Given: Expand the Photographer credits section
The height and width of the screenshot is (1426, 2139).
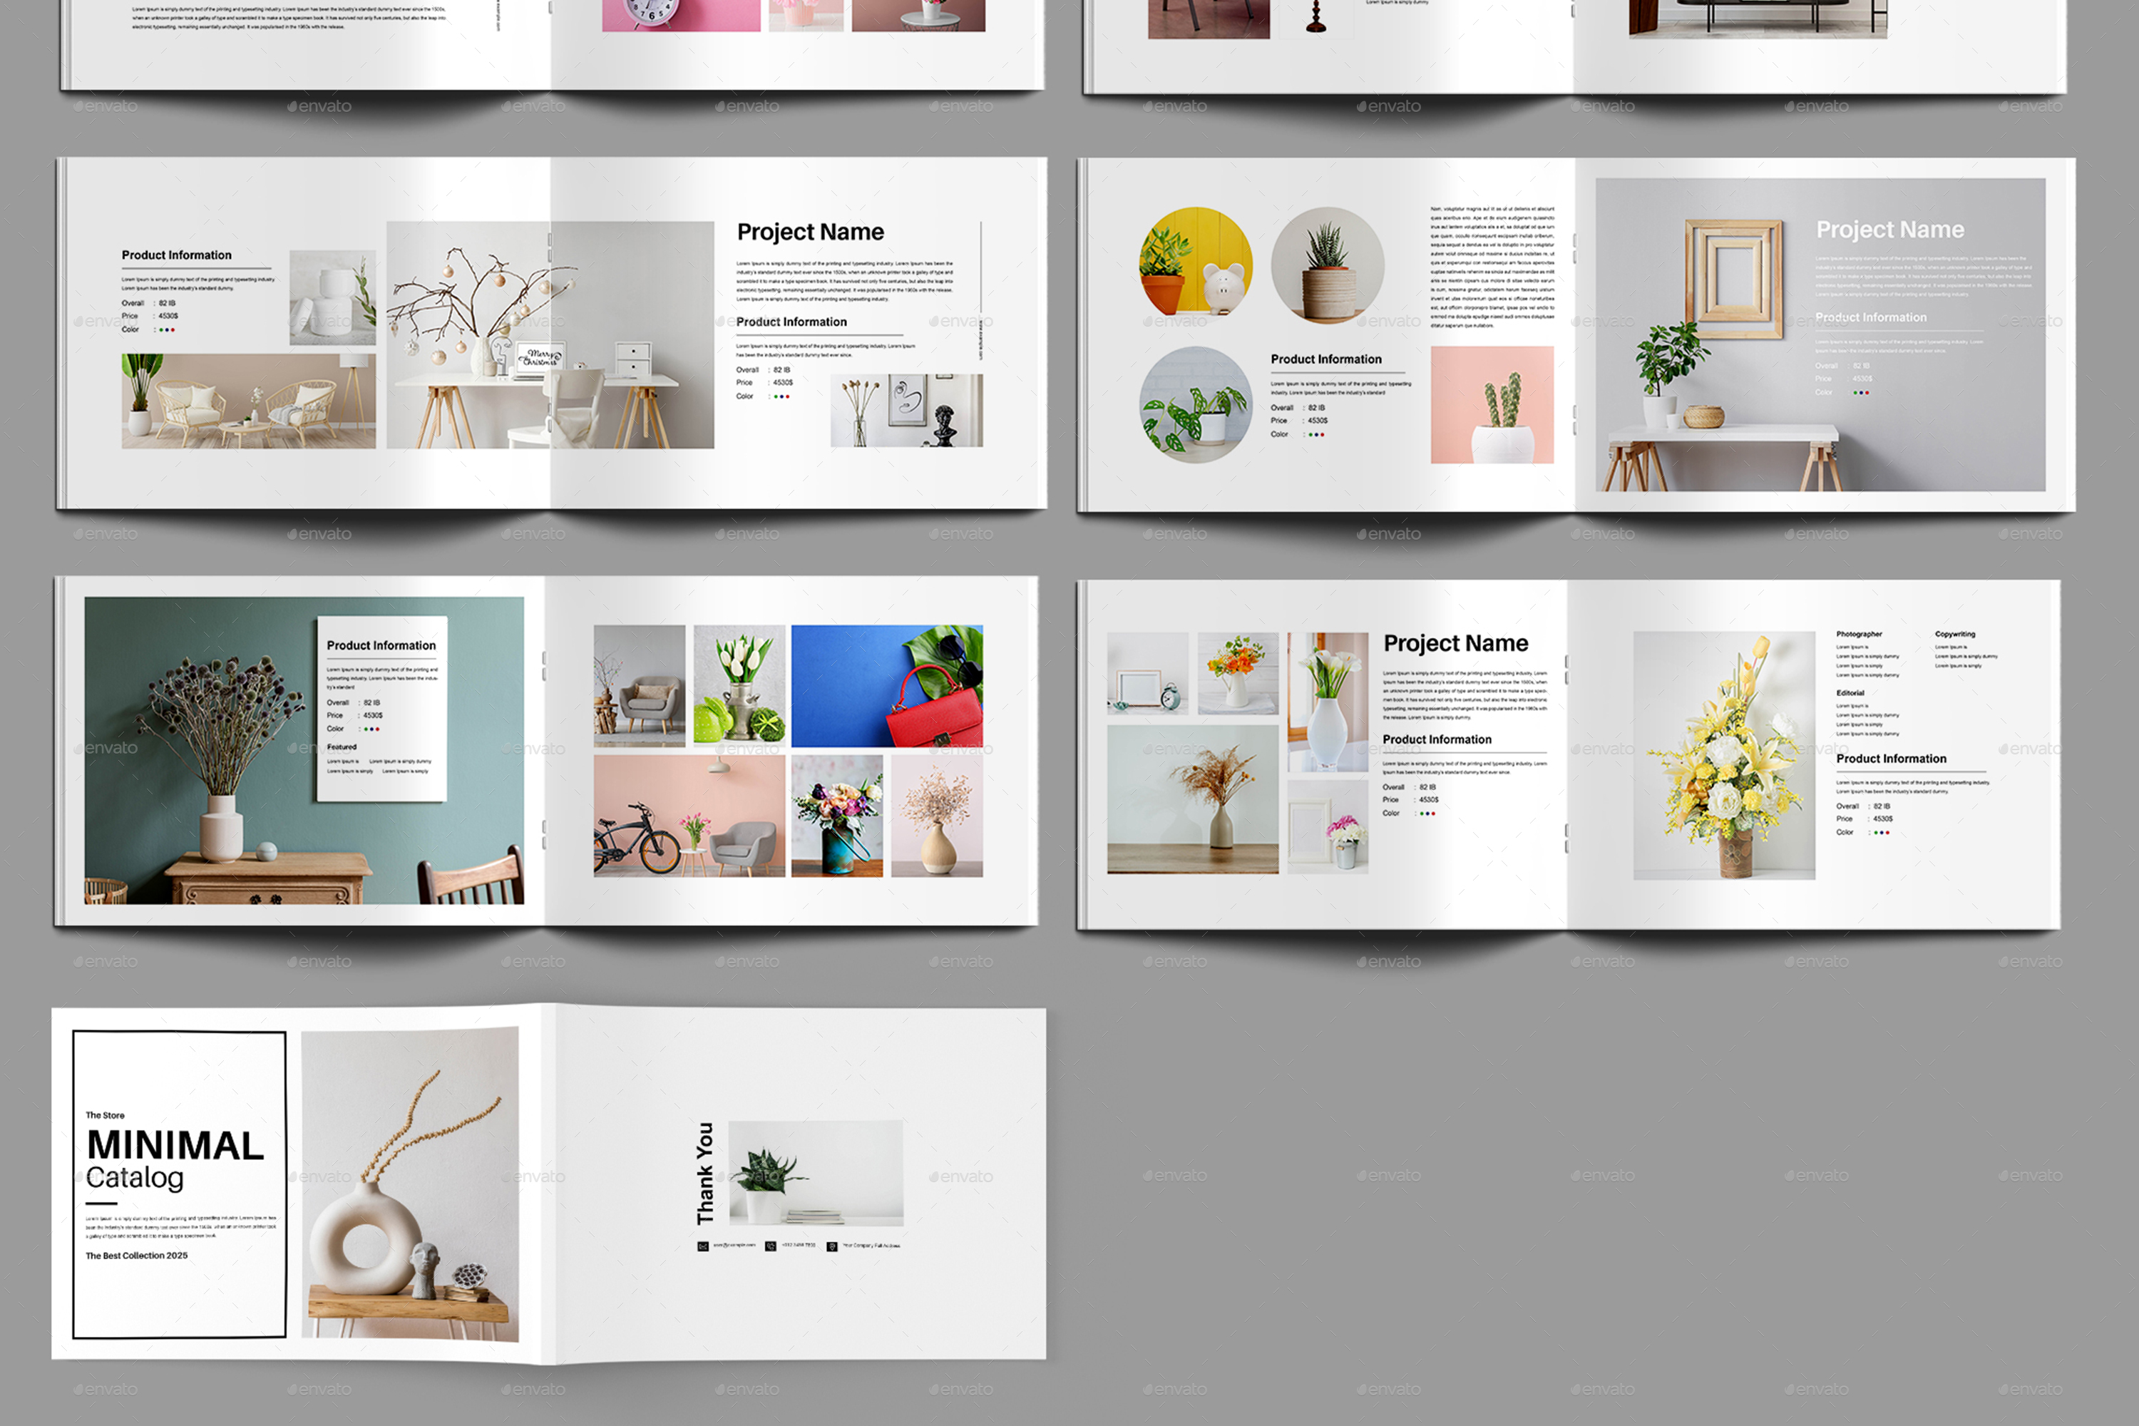Looking at the screenshot, I should 1860,635.
